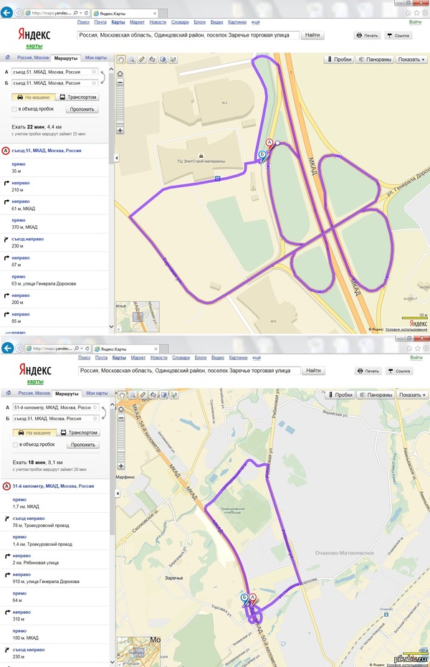Expand the Показать dropdown on upper map
The width and height of the screenshot is (430, 667).
point(411,60)
